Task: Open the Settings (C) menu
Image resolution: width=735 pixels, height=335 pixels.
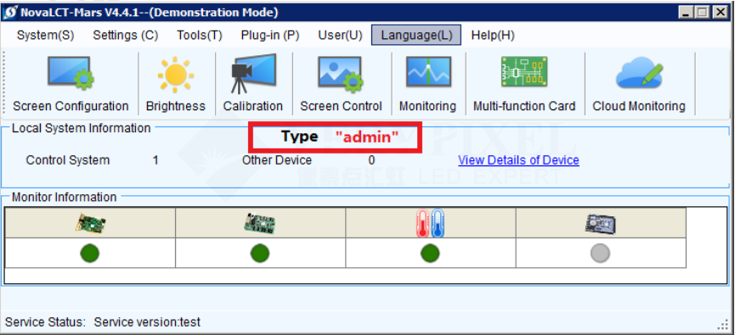Action: [x=126, y=36]
